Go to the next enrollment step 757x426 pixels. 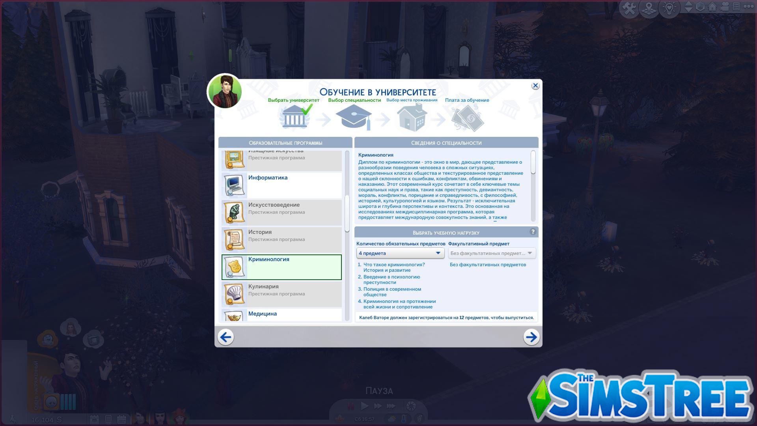click(x=531, y=337)
